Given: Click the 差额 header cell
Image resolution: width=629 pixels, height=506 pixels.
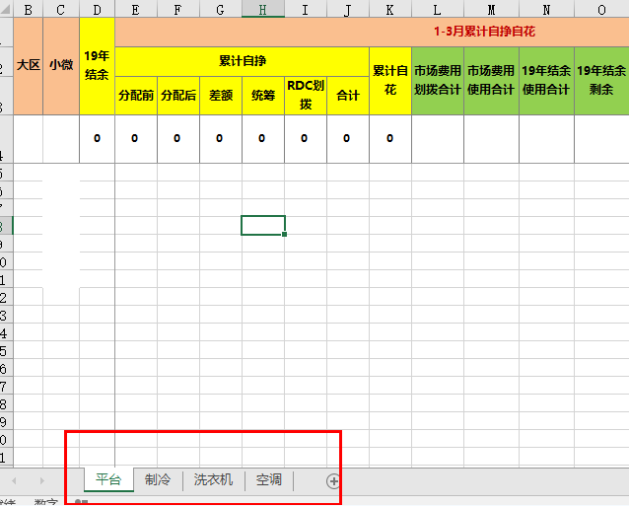Looking at the screenshot, I should [x=221, y=96].
